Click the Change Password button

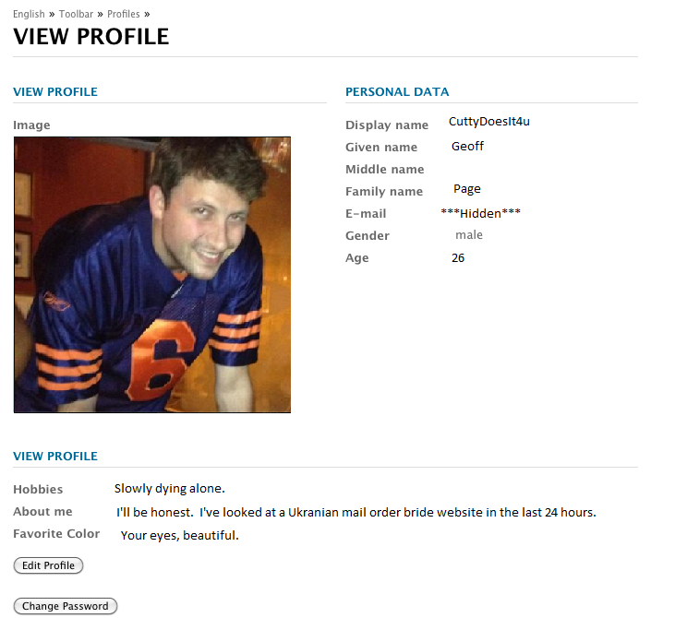pos(66,606)
